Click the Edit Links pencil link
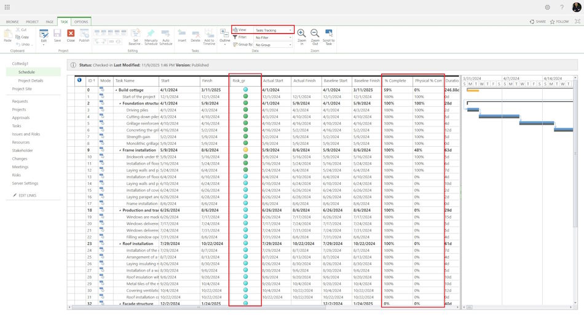 (25, 195)
